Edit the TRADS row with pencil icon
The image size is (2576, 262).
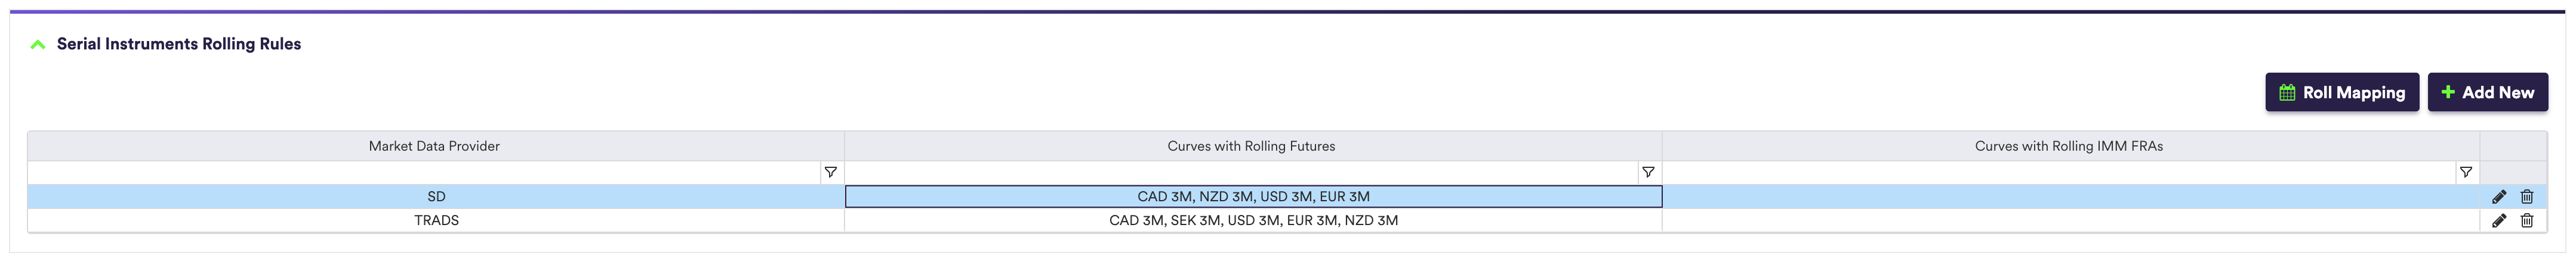(x=2499, y=221)
